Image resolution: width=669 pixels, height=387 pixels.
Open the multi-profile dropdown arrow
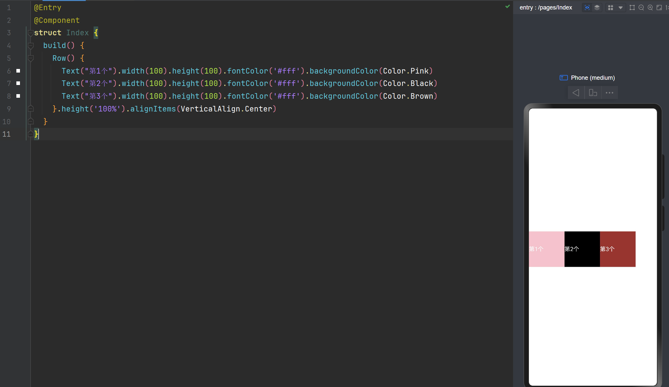(620, 8)
